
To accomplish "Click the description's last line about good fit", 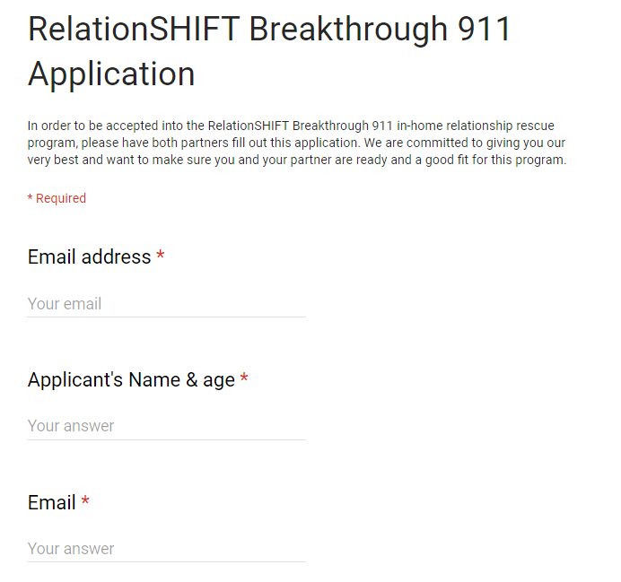I will coord(296,161).
